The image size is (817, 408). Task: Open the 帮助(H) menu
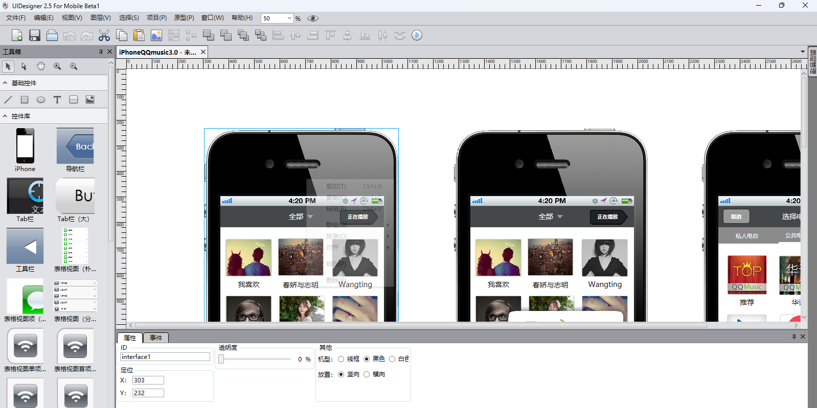tap(242, 18)
